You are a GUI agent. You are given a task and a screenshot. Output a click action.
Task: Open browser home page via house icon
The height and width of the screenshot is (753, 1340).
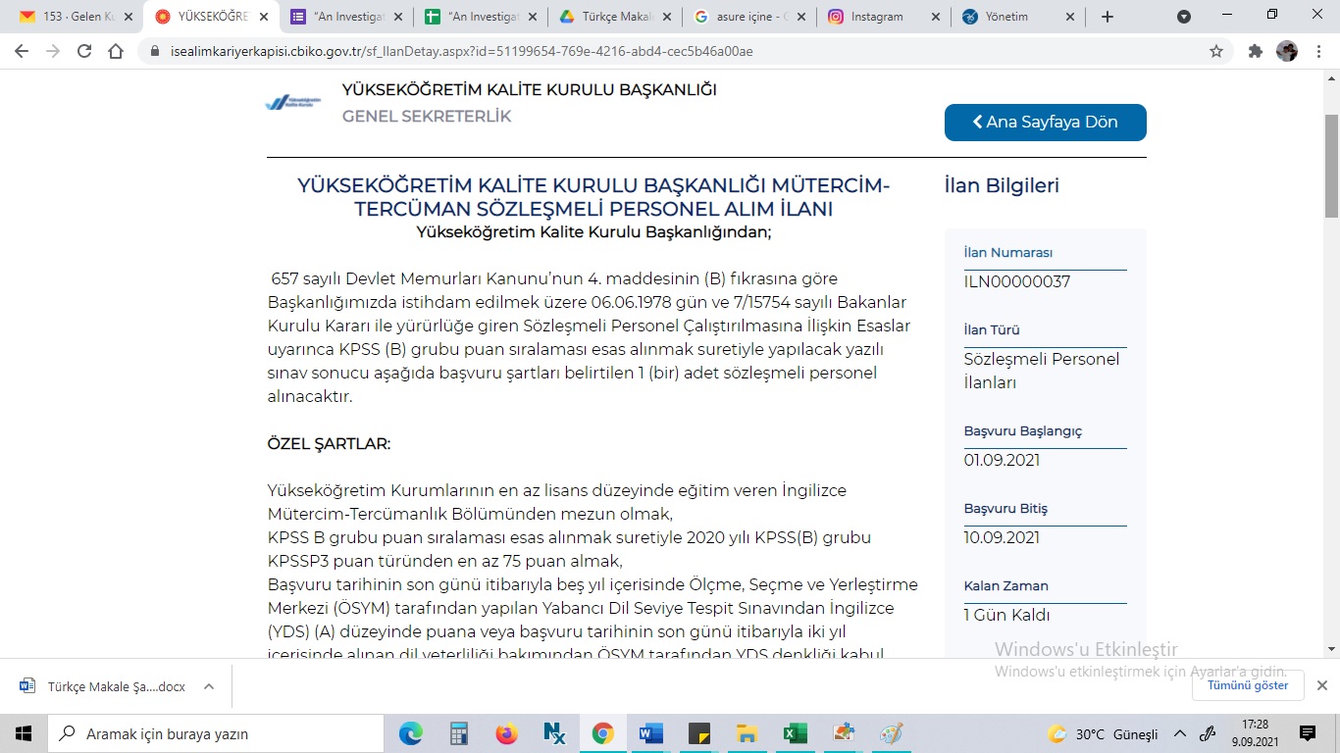[x=116, y=51]
